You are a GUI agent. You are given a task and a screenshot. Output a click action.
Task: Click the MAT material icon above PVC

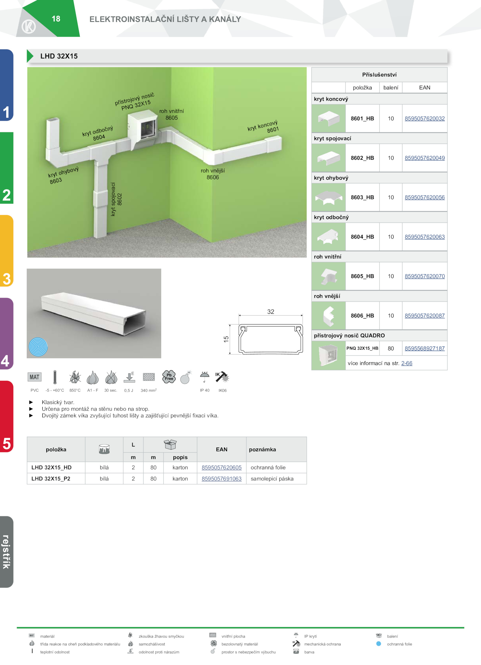35,377
